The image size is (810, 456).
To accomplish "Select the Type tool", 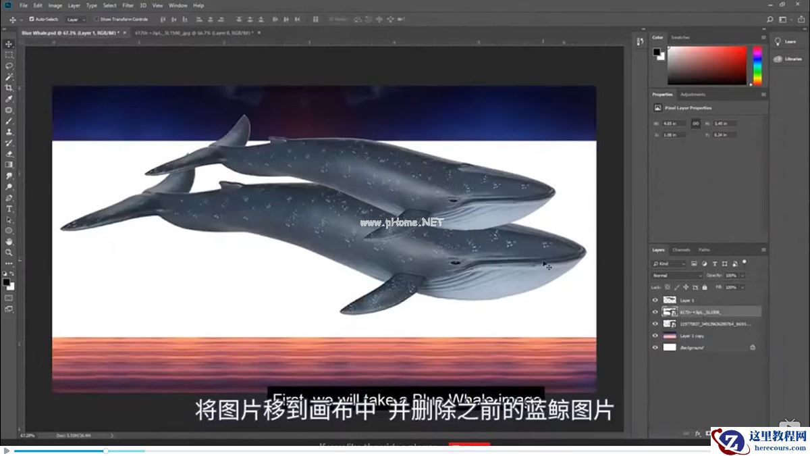I will [x=9, y=209].
